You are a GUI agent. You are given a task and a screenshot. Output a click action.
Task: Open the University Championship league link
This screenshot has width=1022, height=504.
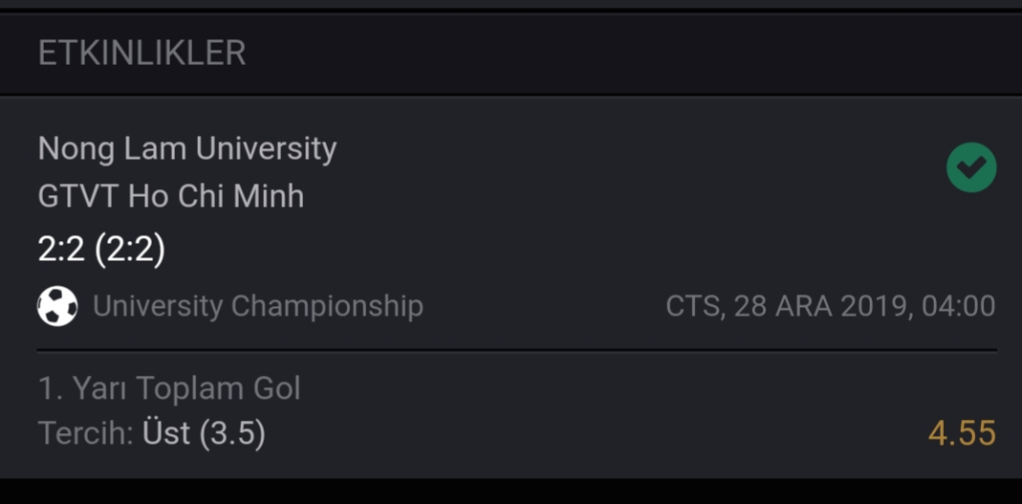(x=258, y=306)
